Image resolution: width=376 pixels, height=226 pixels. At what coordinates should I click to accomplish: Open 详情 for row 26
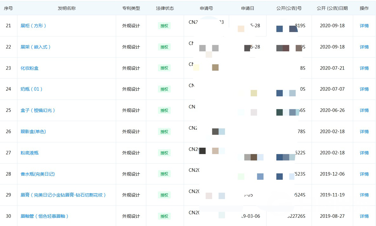[x=364, y=132]
